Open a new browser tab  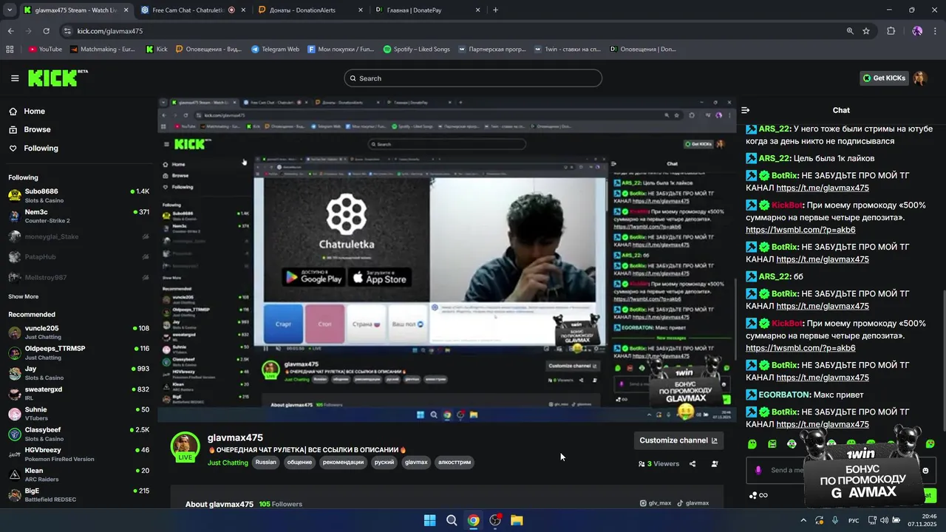(x=495, y=10)
